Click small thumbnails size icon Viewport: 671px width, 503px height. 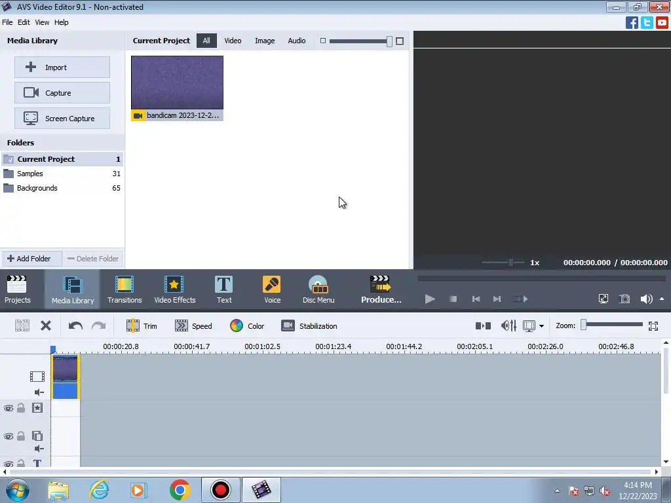pyautogui.click(x=323, y=41)
